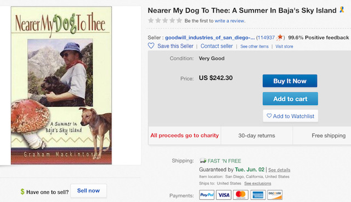Screen dimensions: 351x202
Task: Buy It Now for US $242.30
Action: [290, 81]
